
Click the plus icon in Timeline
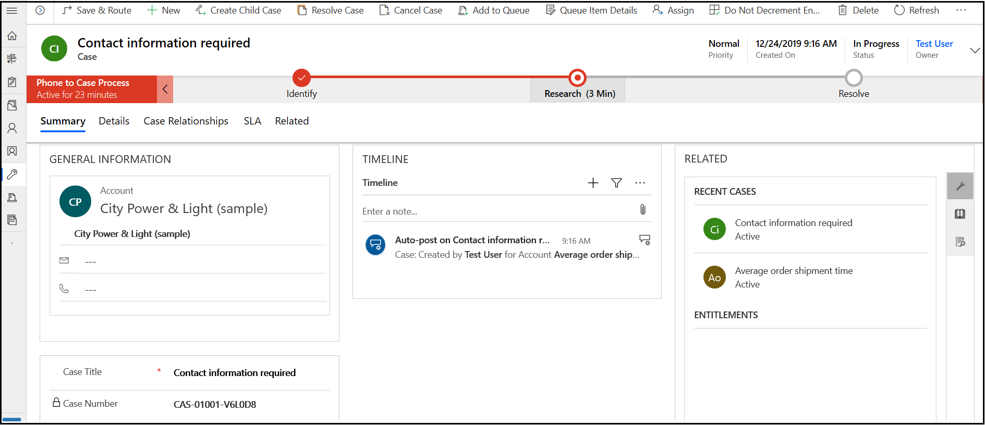pyautogui.click(x=593, y=183)
